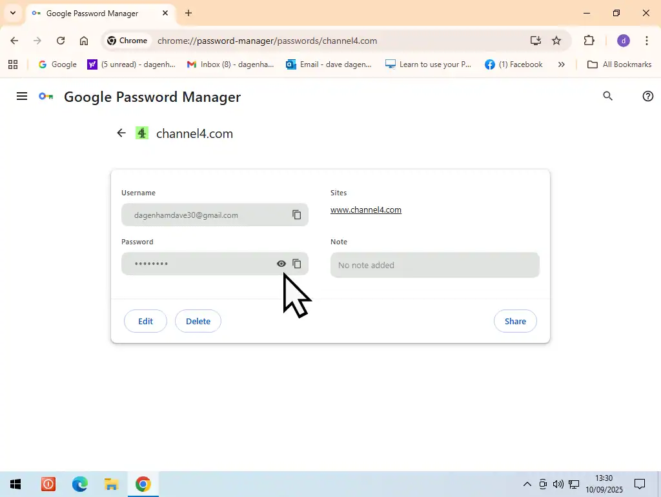
Task: Go back using the arrow beside channel4.com
Action: click(121, 133)
